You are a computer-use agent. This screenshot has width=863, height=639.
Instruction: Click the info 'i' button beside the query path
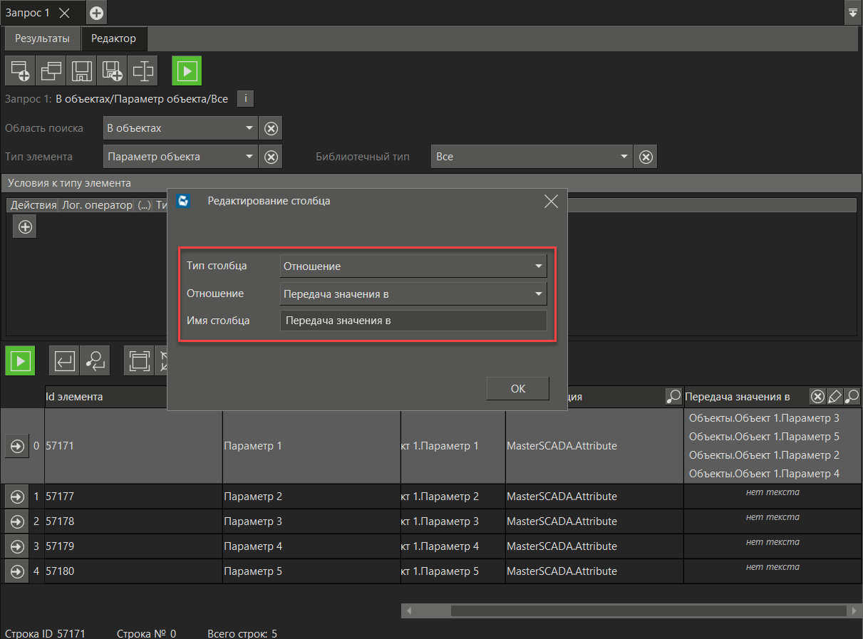245,99
